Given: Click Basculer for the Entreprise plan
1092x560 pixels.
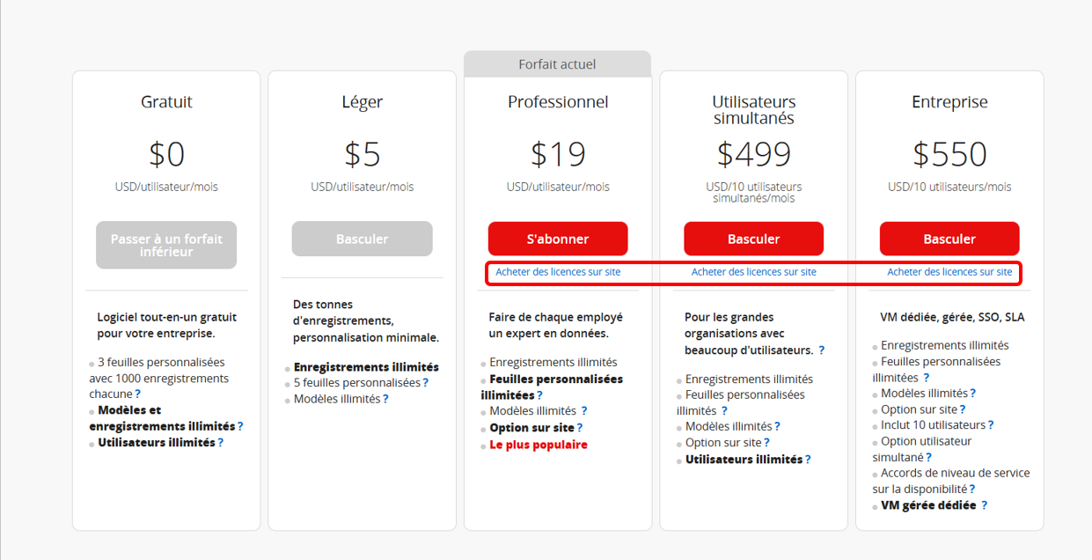Looking at the screenshot, I should (x=949, y=239).
